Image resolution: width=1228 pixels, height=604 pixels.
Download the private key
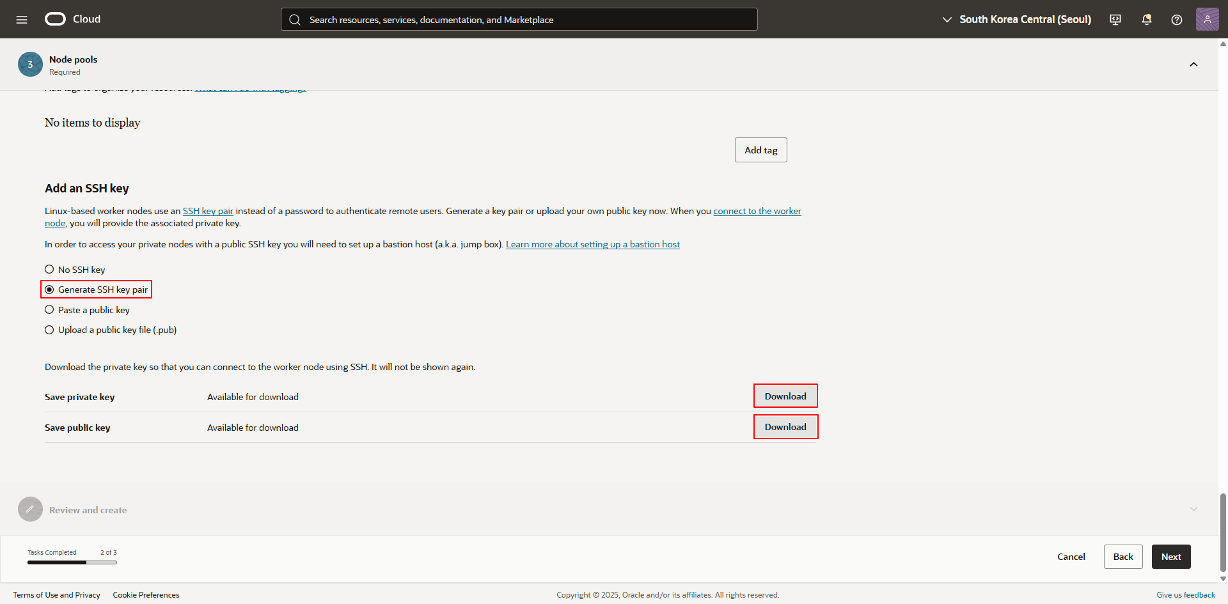(785, 396)
